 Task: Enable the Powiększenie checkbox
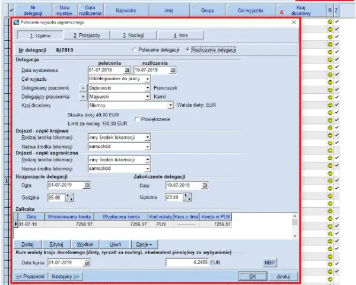[x=137, y=119]
